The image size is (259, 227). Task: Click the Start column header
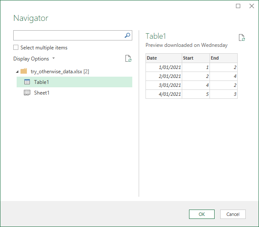point(196,58)
